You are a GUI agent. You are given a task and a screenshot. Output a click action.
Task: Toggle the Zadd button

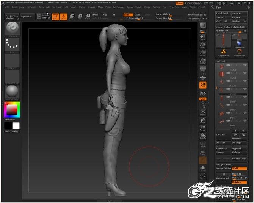click(128, 15)
